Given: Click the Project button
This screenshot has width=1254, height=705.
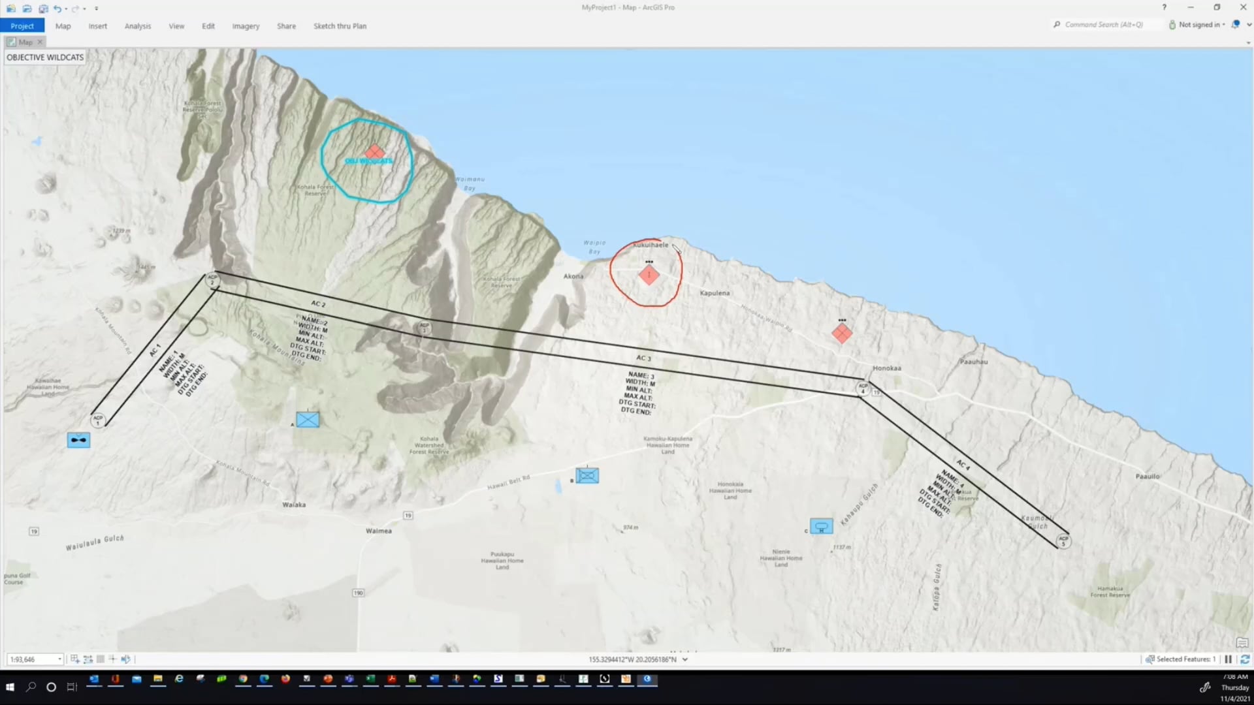Looking at the screenshot, I should (22, 26).
